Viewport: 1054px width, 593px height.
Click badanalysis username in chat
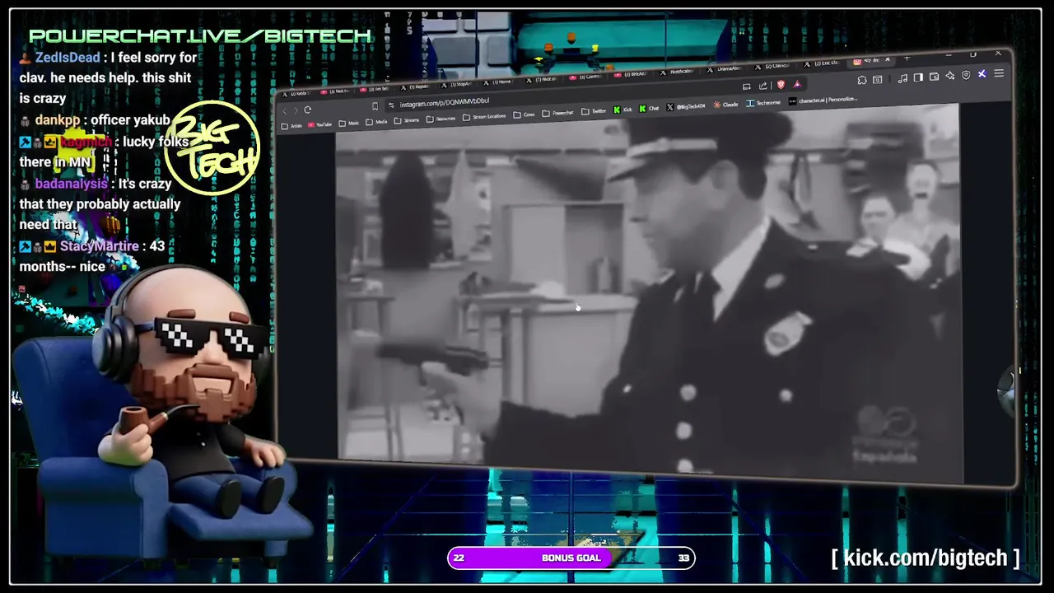click(x=71, y=184)
